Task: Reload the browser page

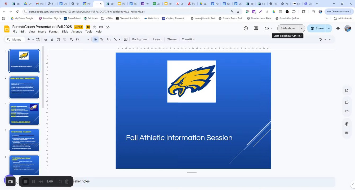Action: point(17,12)
